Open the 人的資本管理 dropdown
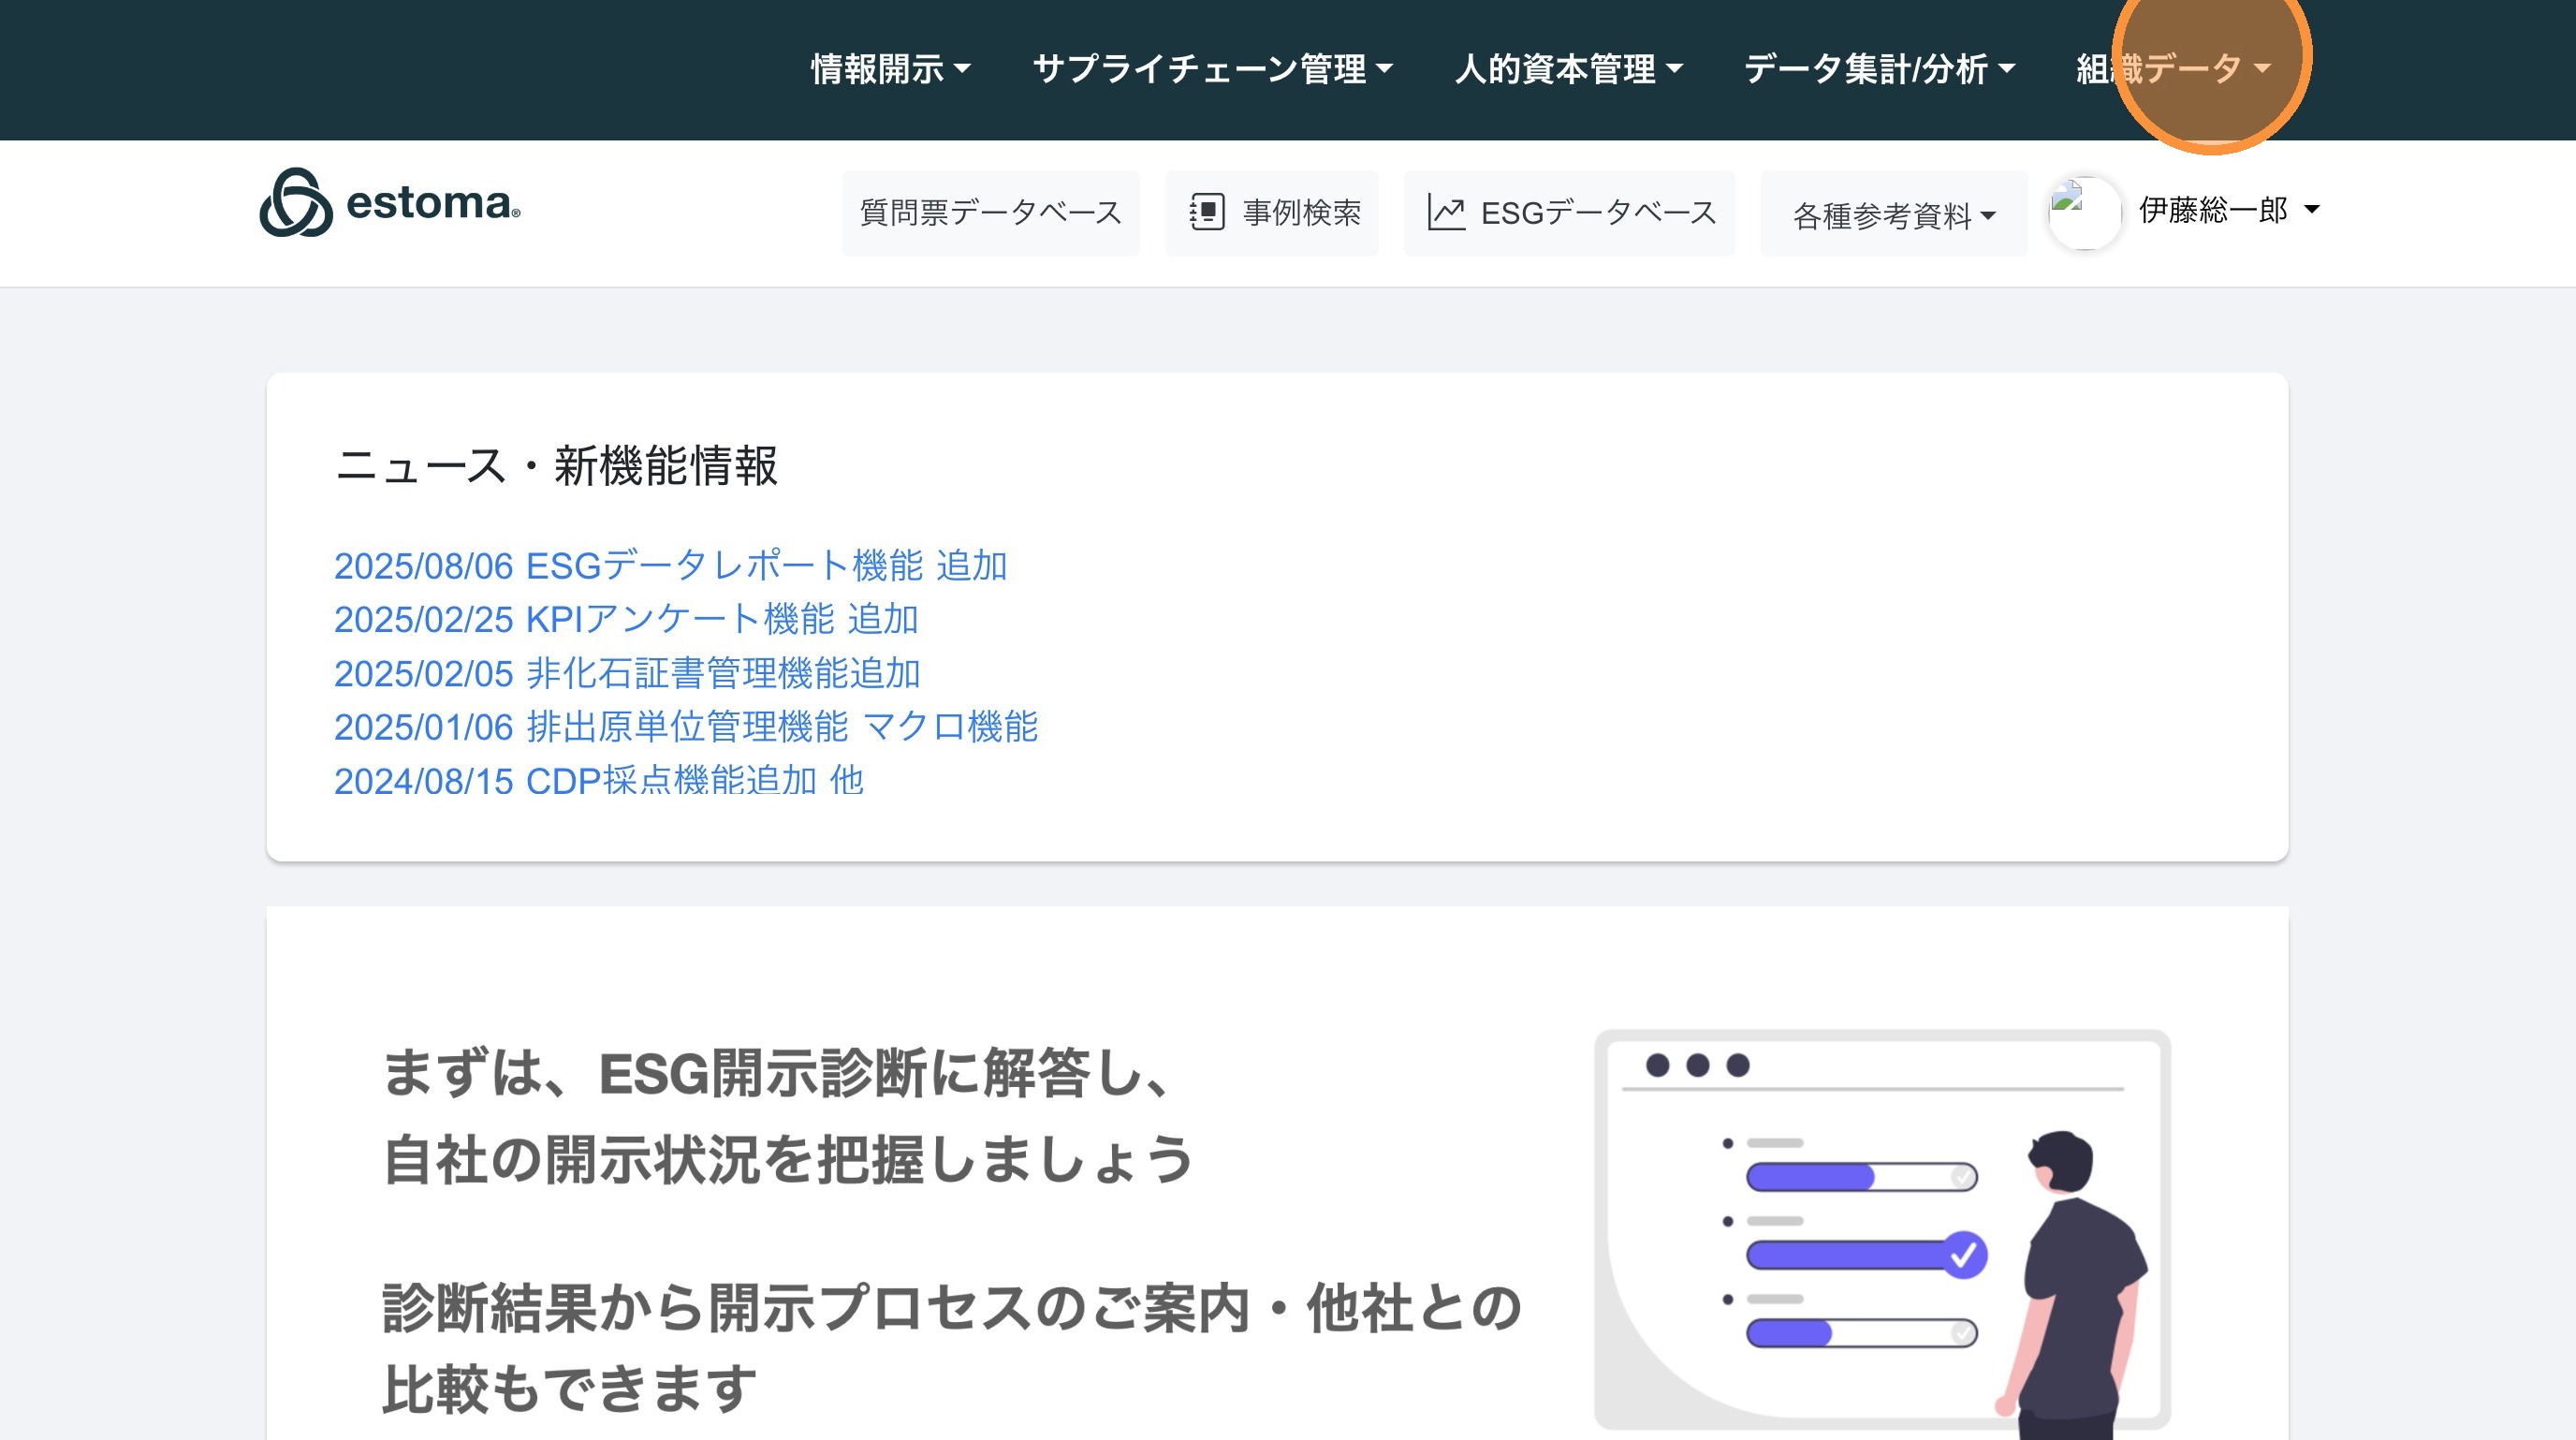The image size is (2576, 1440). [x=1568, y=69]
